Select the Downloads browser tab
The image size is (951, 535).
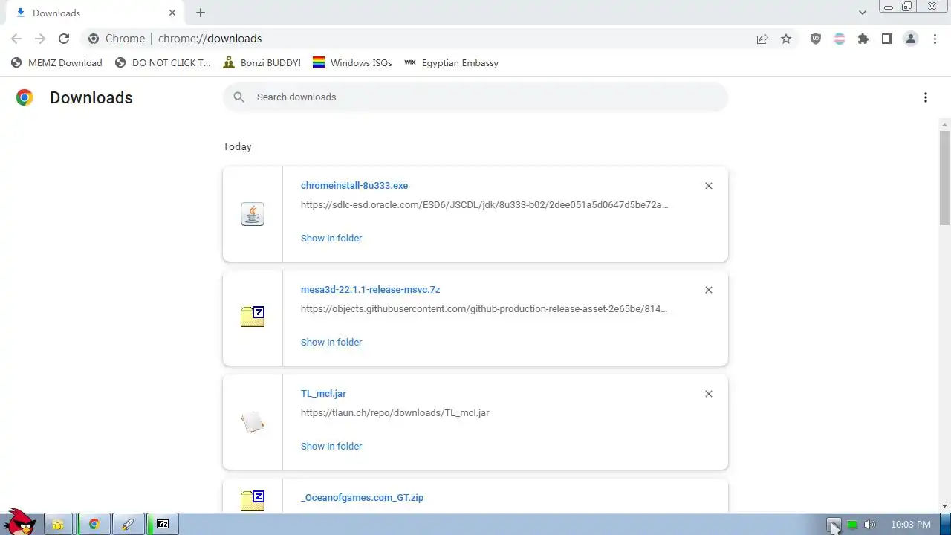point(94,13)
